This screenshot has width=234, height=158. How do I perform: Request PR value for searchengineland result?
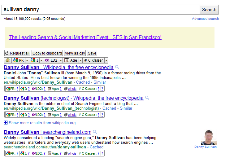pyautogui.click(x=17, y=153)
